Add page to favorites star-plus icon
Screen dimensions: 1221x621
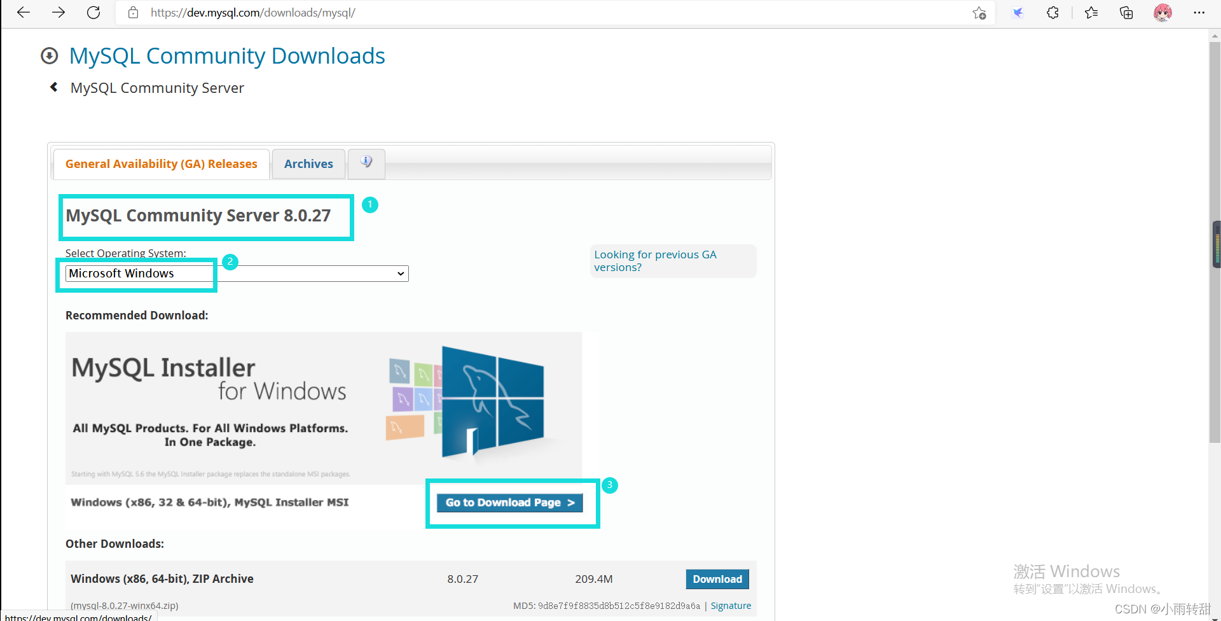(979, 13)
